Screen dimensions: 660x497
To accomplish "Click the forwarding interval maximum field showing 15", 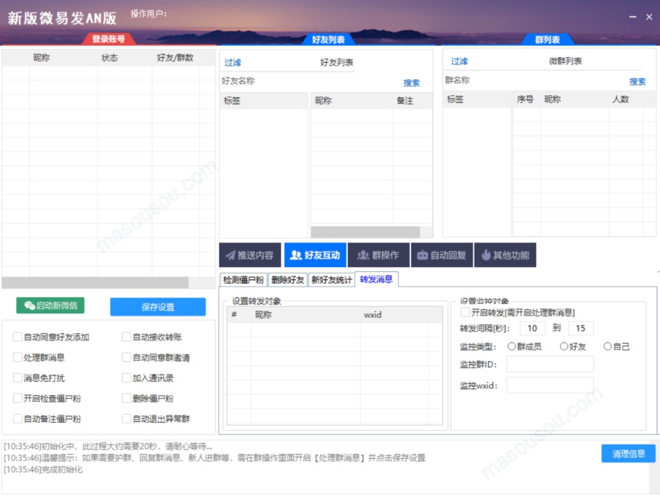I will point(581,328).
